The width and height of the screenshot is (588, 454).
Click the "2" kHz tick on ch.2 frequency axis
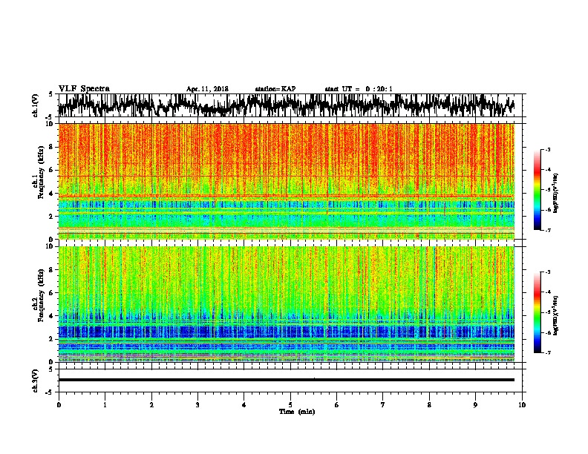click(x=52, y=339)
